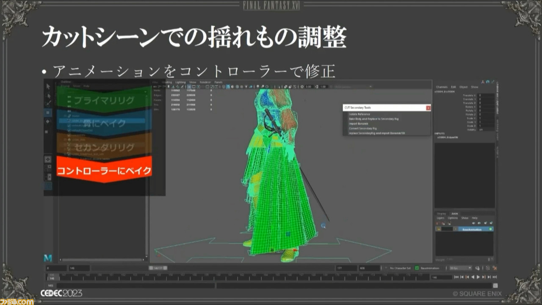Open the Shading menu in viewport panel

167,82
